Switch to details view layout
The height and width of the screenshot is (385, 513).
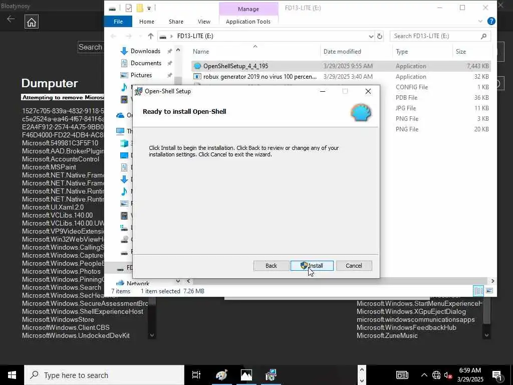coord(478,291)
